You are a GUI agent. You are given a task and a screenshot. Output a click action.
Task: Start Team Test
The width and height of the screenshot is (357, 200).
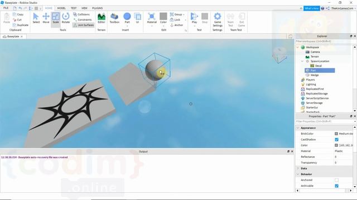tap(230, 20)
